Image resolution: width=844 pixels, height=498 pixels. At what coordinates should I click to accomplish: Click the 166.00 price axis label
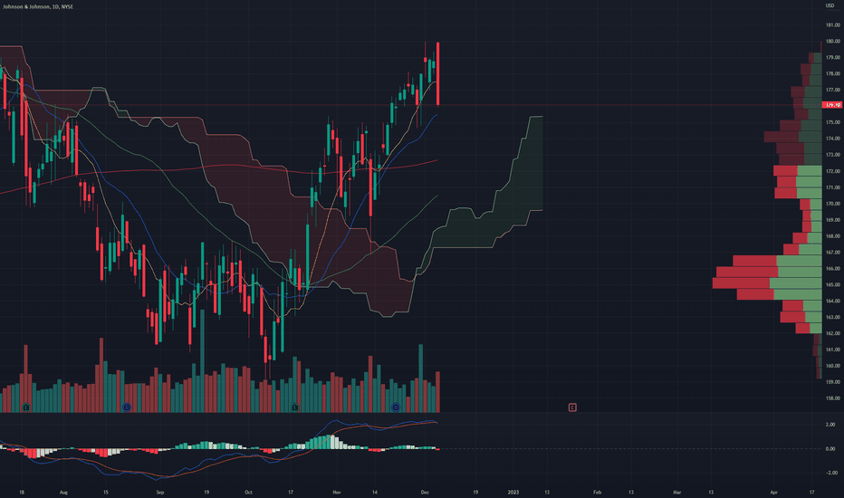coord(833,269)
